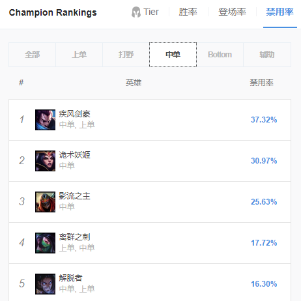
Task: Select the 中单 role filter
Action: 173,55
